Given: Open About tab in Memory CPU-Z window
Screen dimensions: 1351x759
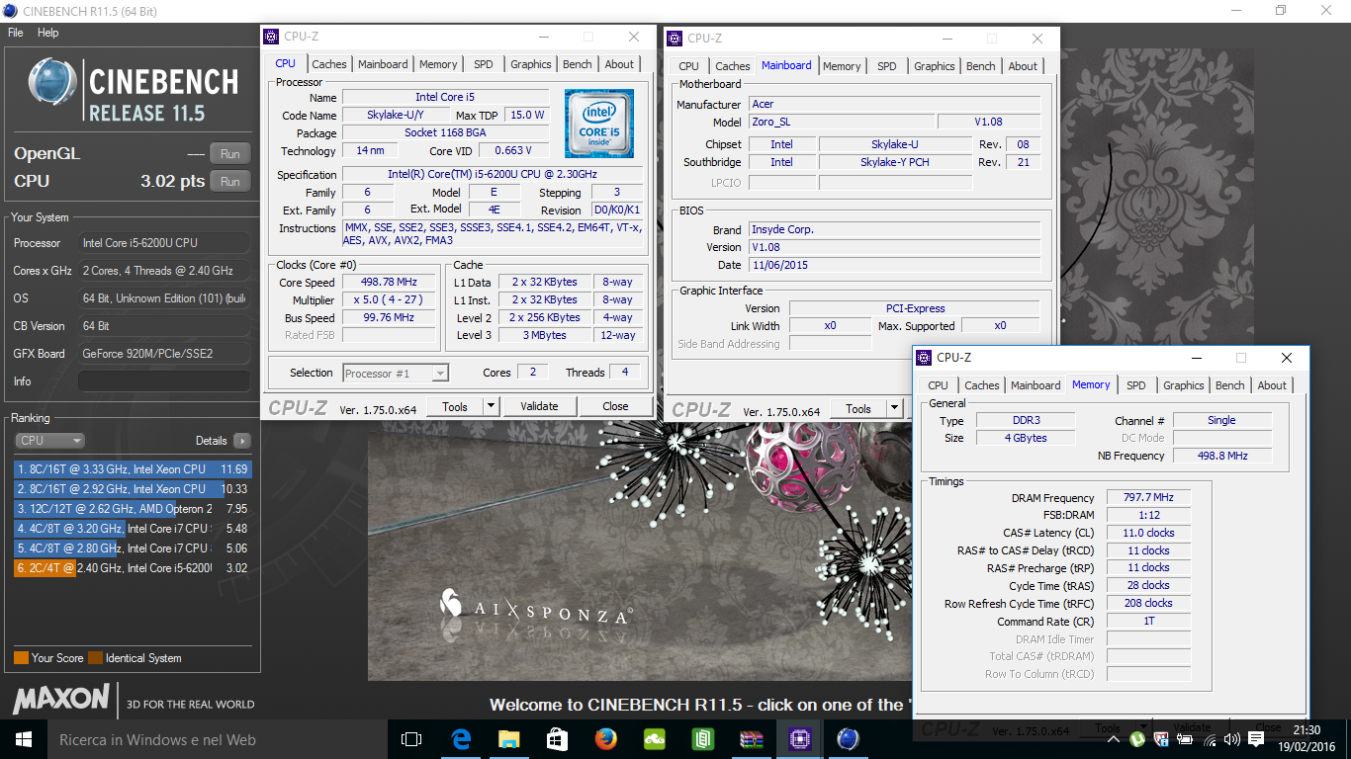Looking at the screenshot, I should [1273, 385].
